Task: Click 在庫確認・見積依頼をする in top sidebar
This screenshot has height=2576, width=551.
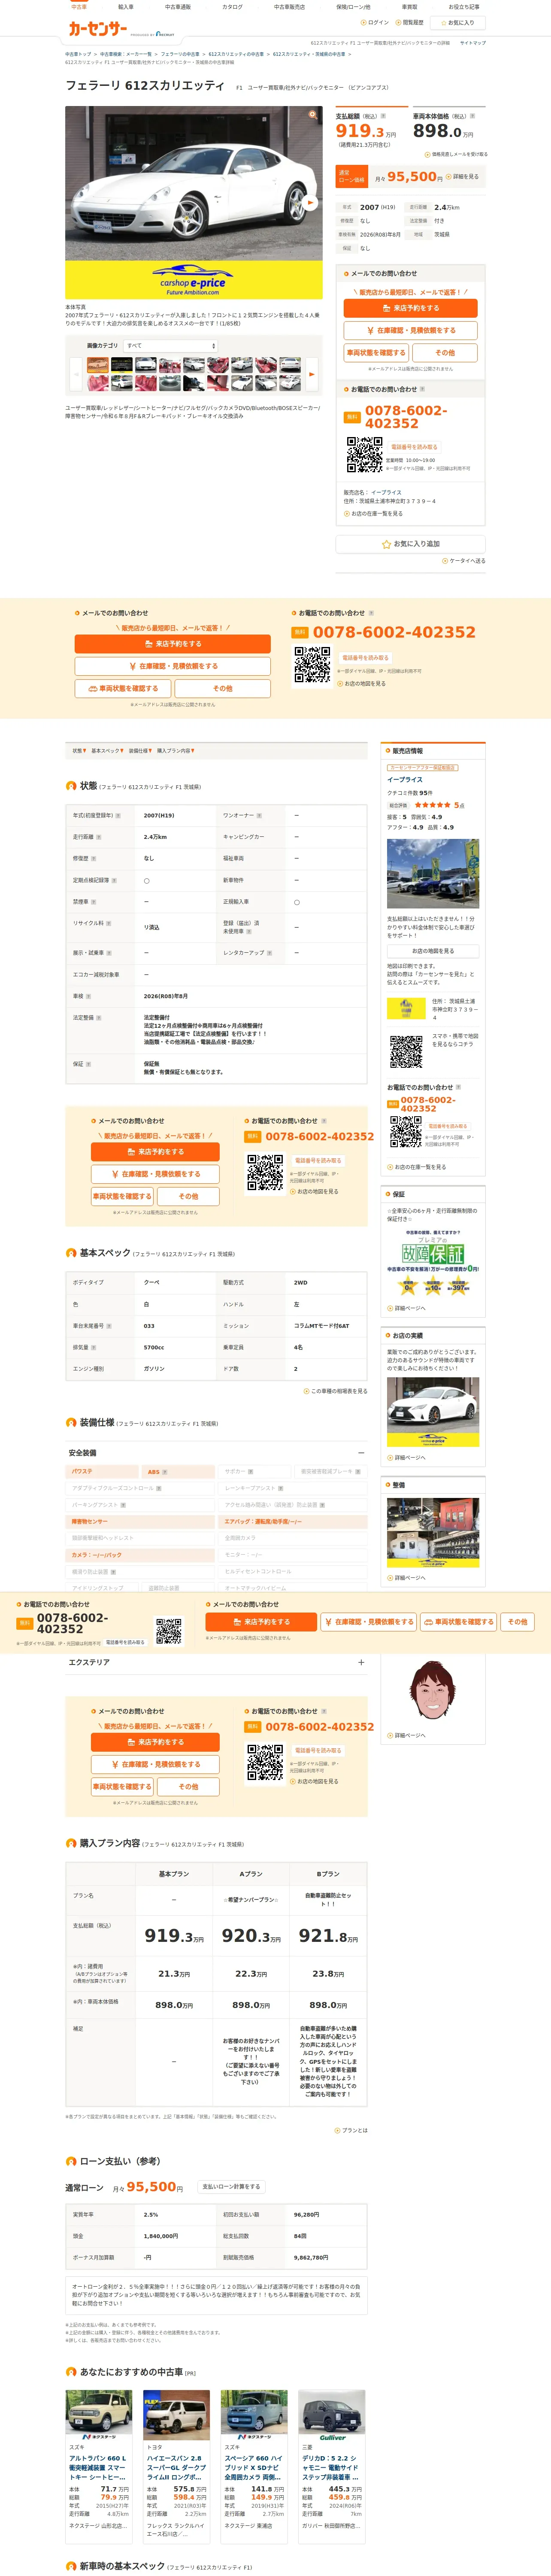Action: click(410, 330)
